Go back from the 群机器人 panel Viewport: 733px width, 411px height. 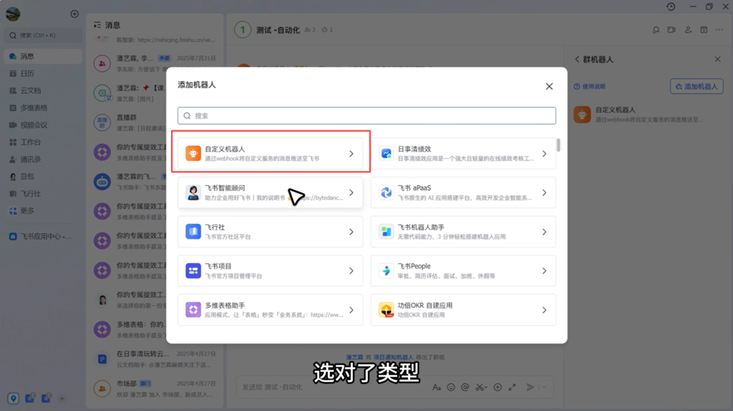(577, 59)
